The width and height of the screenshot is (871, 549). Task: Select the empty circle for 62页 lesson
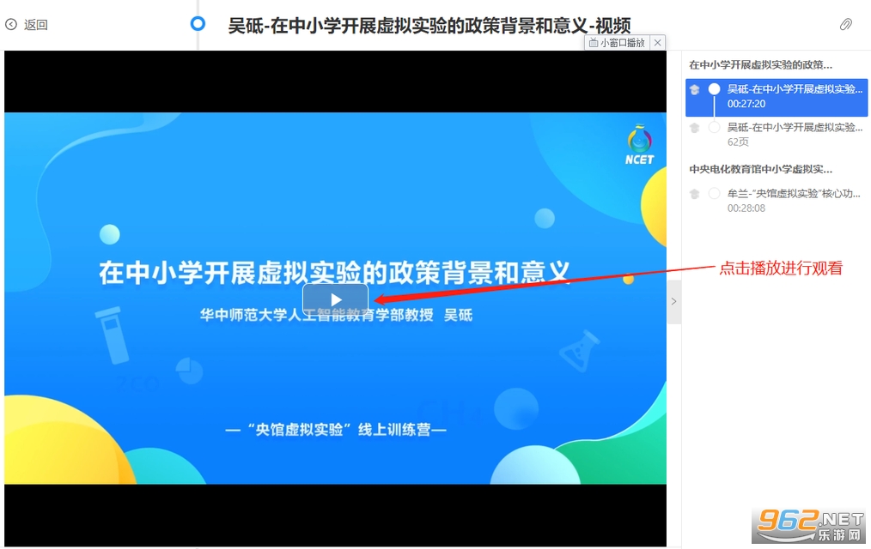point(715,128)
